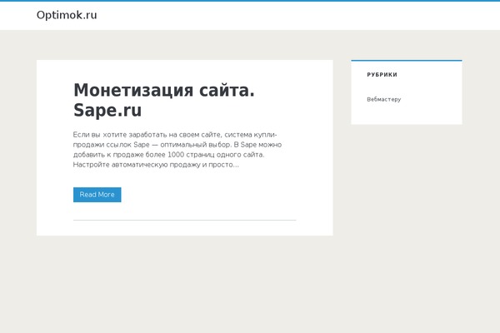The width and height of the screenshot is (500, 333).
Task: Click the Read More button
Action: [x=97, y=194]
